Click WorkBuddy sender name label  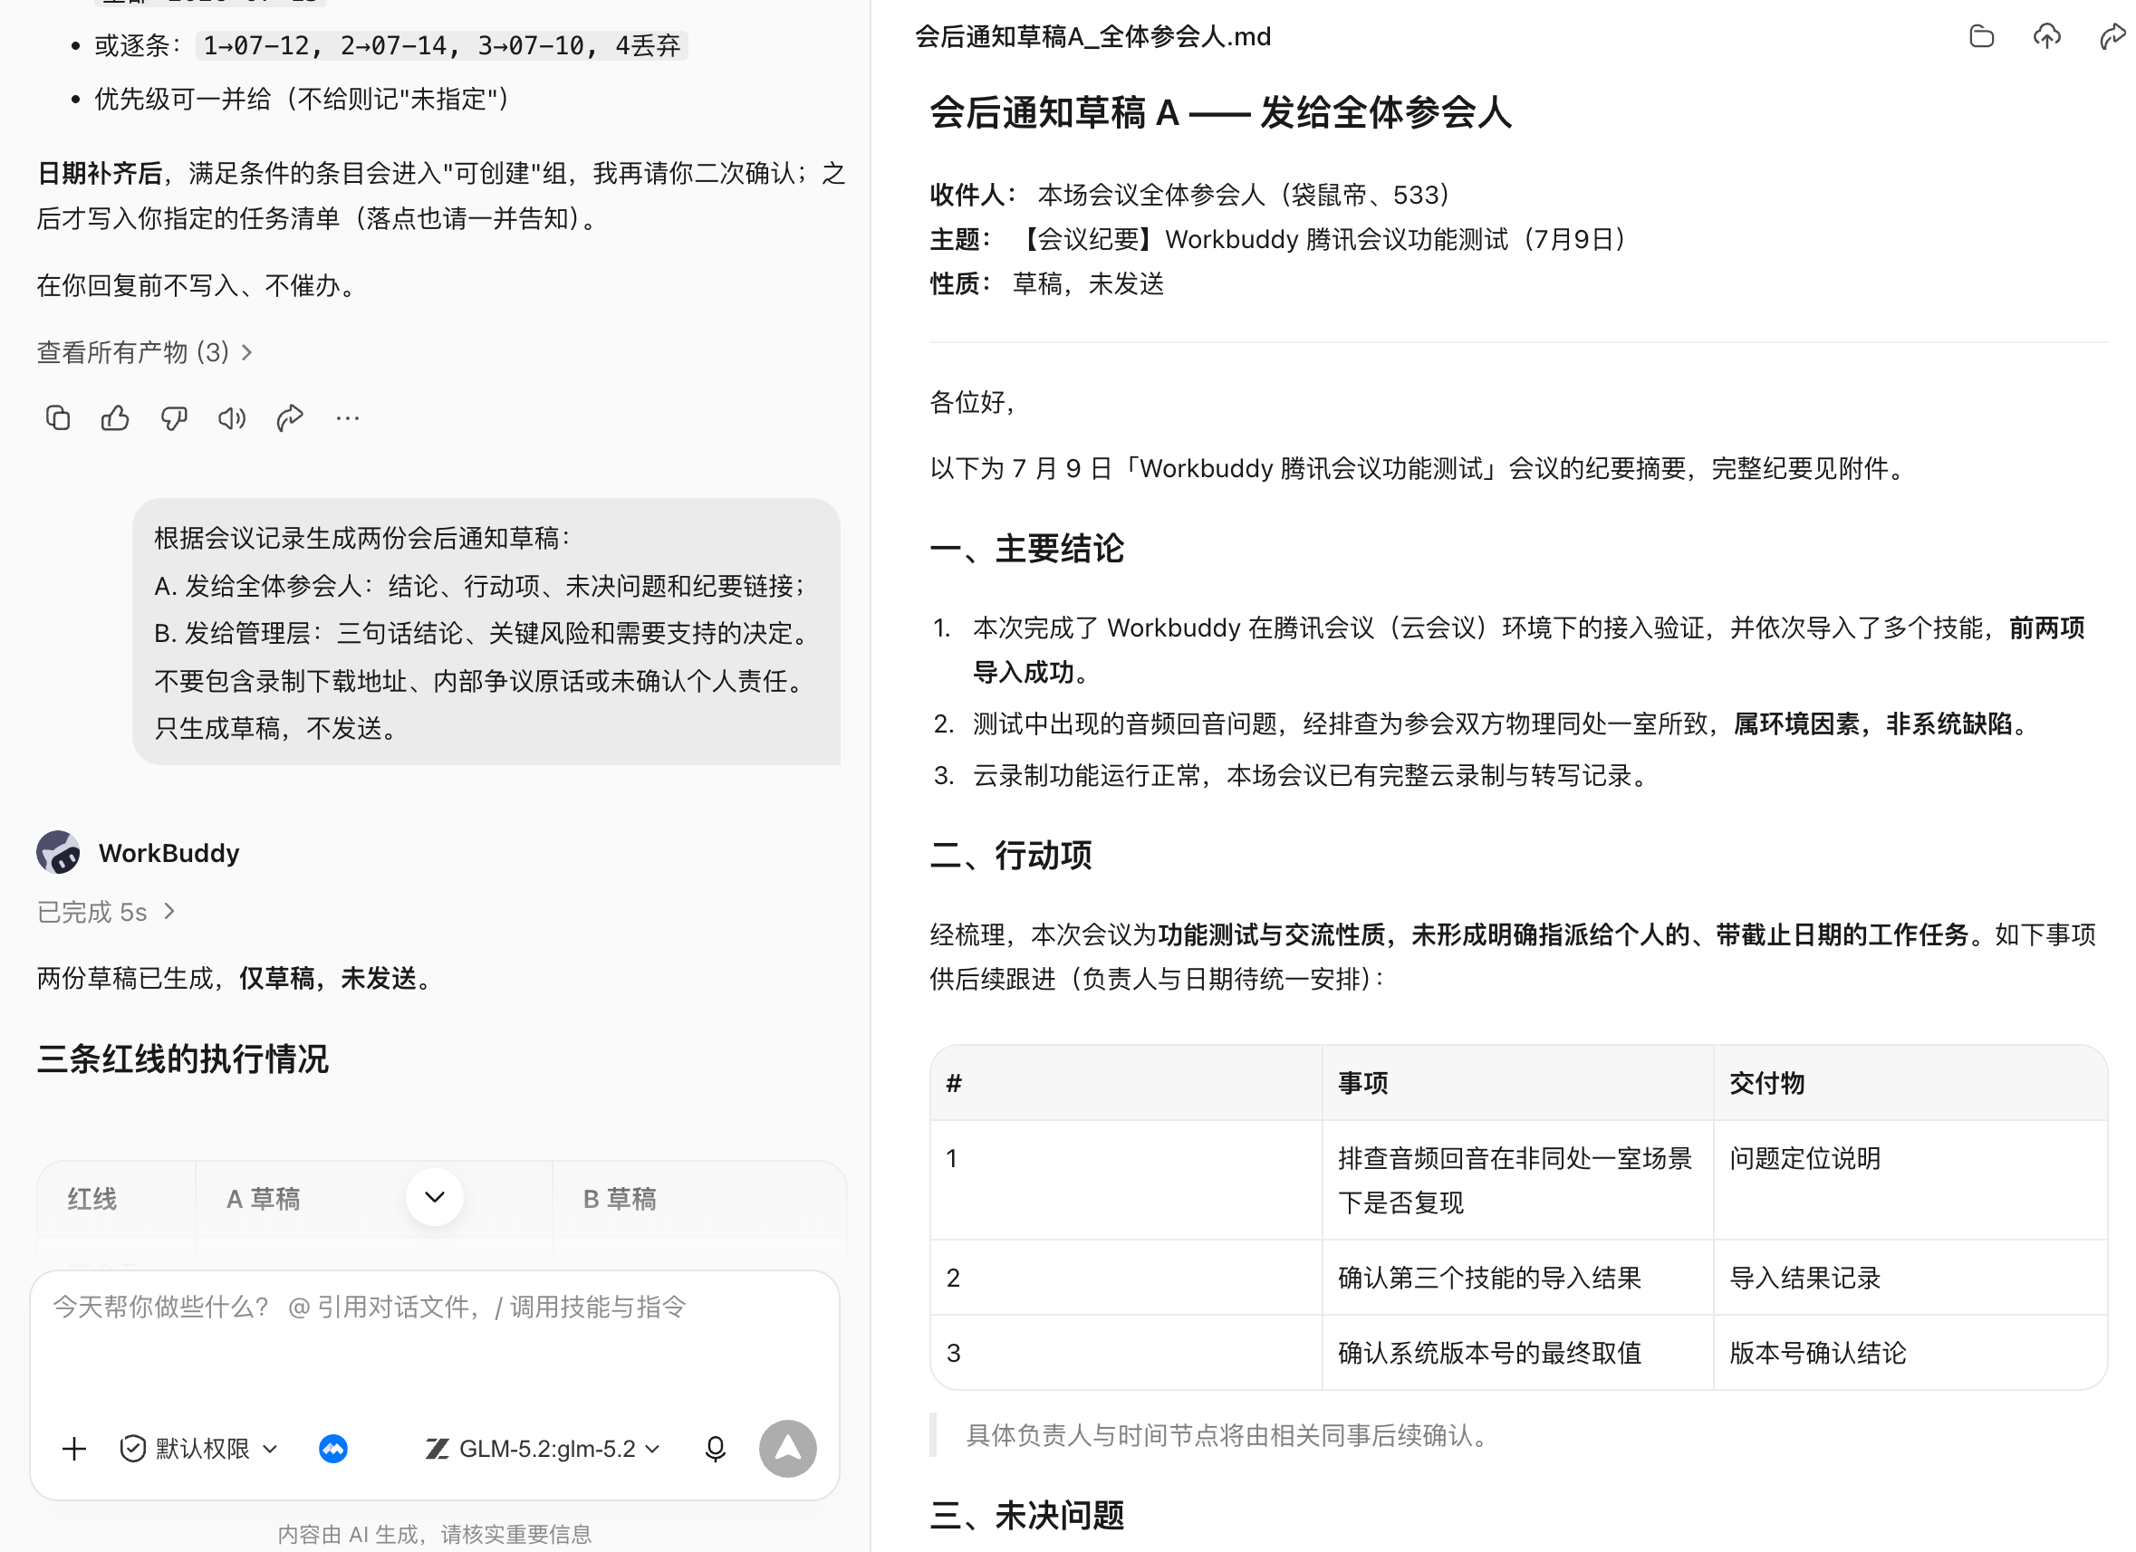[168, 853]
